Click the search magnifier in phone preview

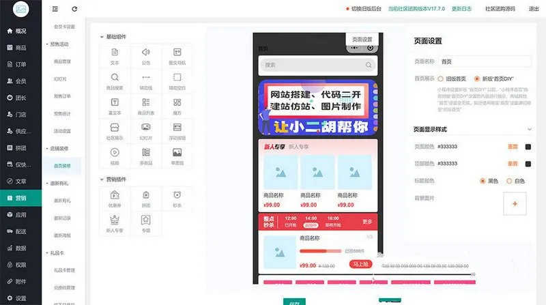click(369, 65)
